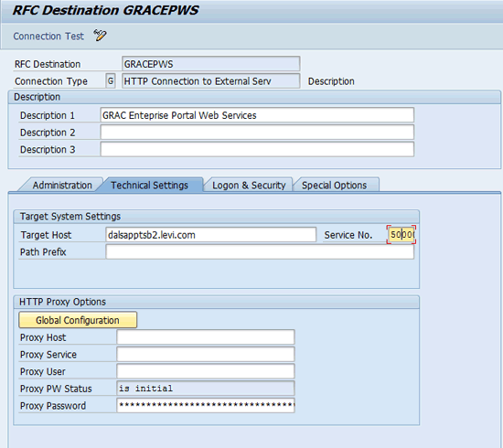The height and width of the screenshot is (448, 503).
Task: Open the Special Options tab
Action: point(334,185)
